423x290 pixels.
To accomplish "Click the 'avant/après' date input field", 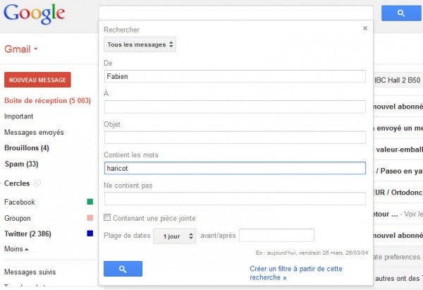I will coord(276,235).
